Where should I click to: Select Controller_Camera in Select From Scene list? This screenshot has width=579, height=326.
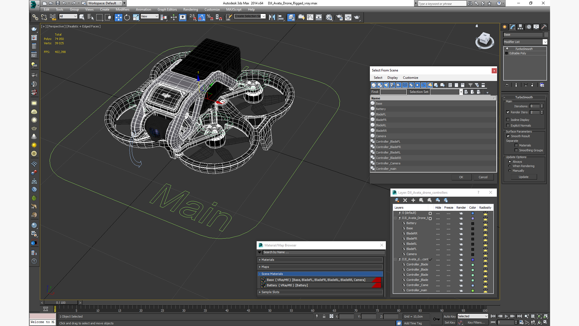(388, 163)
